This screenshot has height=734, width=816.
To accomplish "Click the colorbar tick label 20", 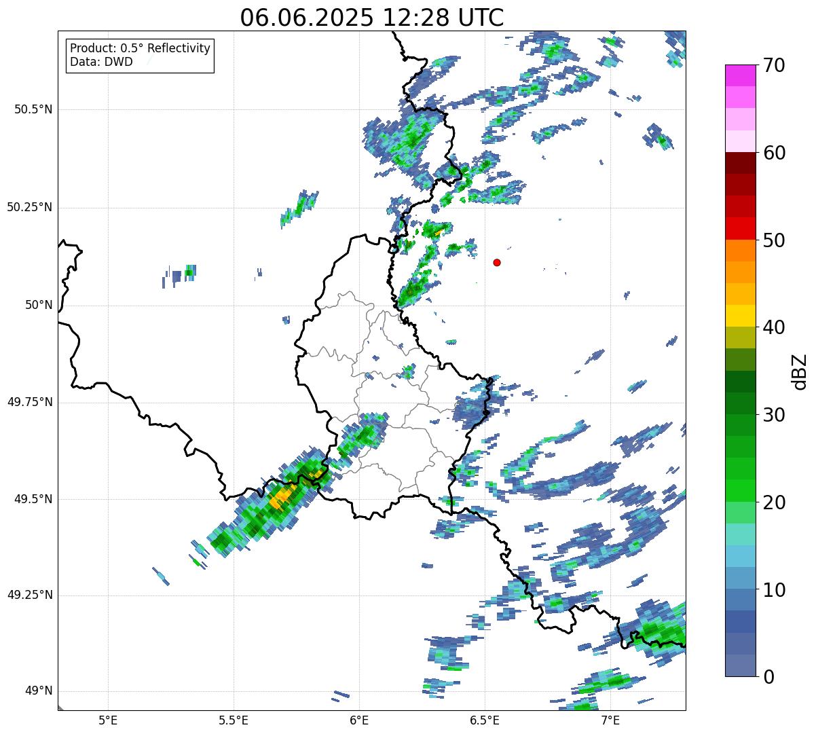I will (x=774, y=502).
